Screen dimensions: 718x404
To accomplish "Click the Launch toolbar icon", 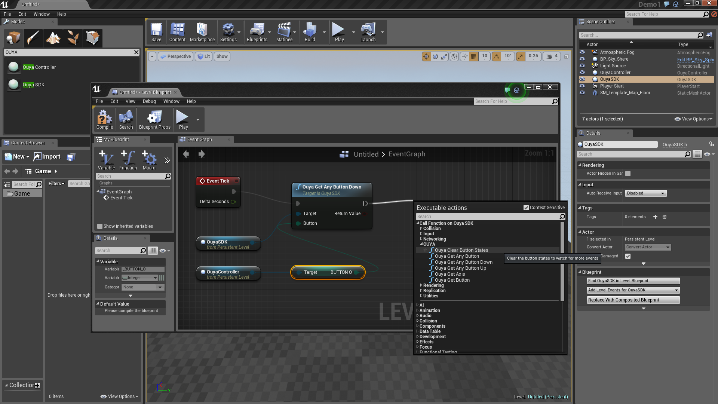I will coord(368,32).
